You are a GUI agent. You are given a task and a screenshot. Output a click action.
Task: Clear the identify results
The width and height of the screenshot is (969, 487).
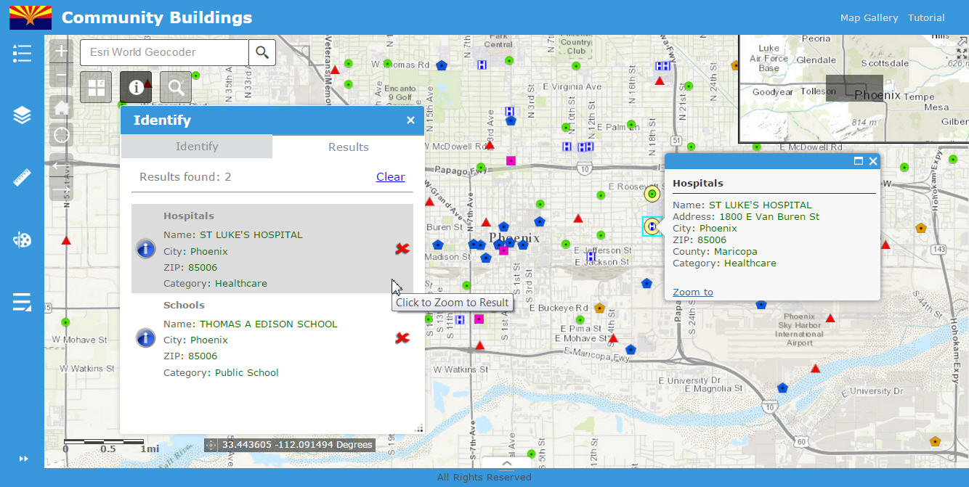[390, 176]
